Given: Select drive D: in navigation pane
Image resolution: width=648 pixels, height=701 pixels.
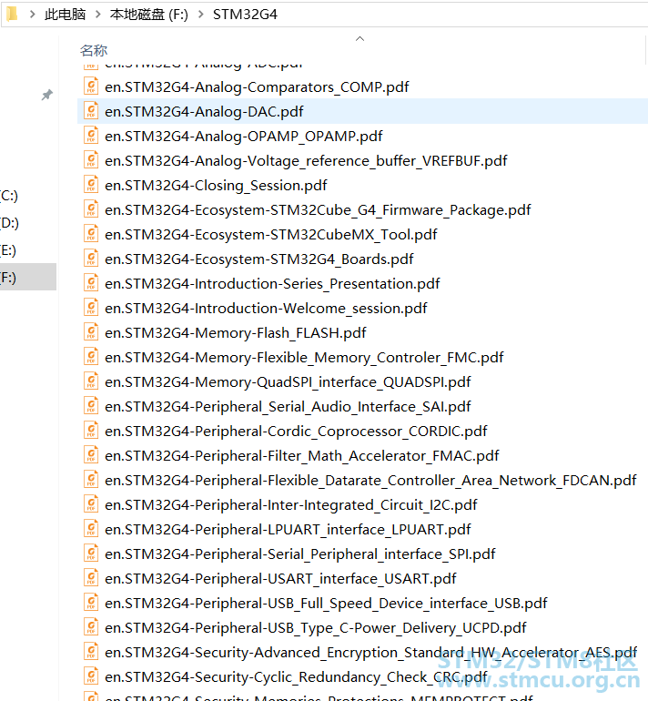Looking at the screenshot, I should pyautogui.click(x=9, y=223).
